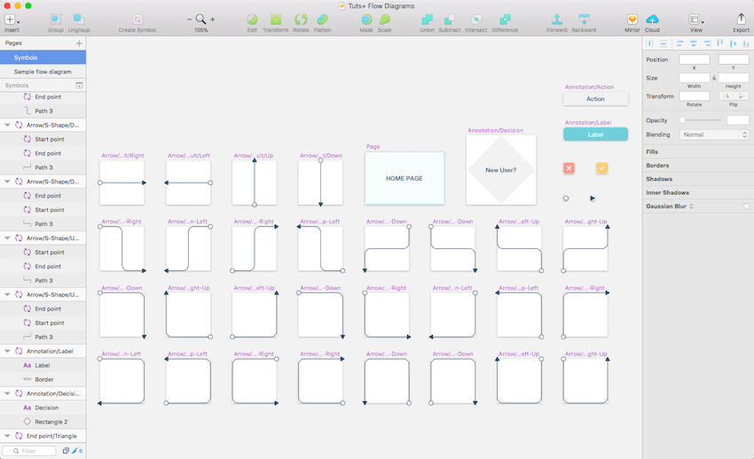
Task: Click the slice layers filter icon
Action: coord(75,451)
